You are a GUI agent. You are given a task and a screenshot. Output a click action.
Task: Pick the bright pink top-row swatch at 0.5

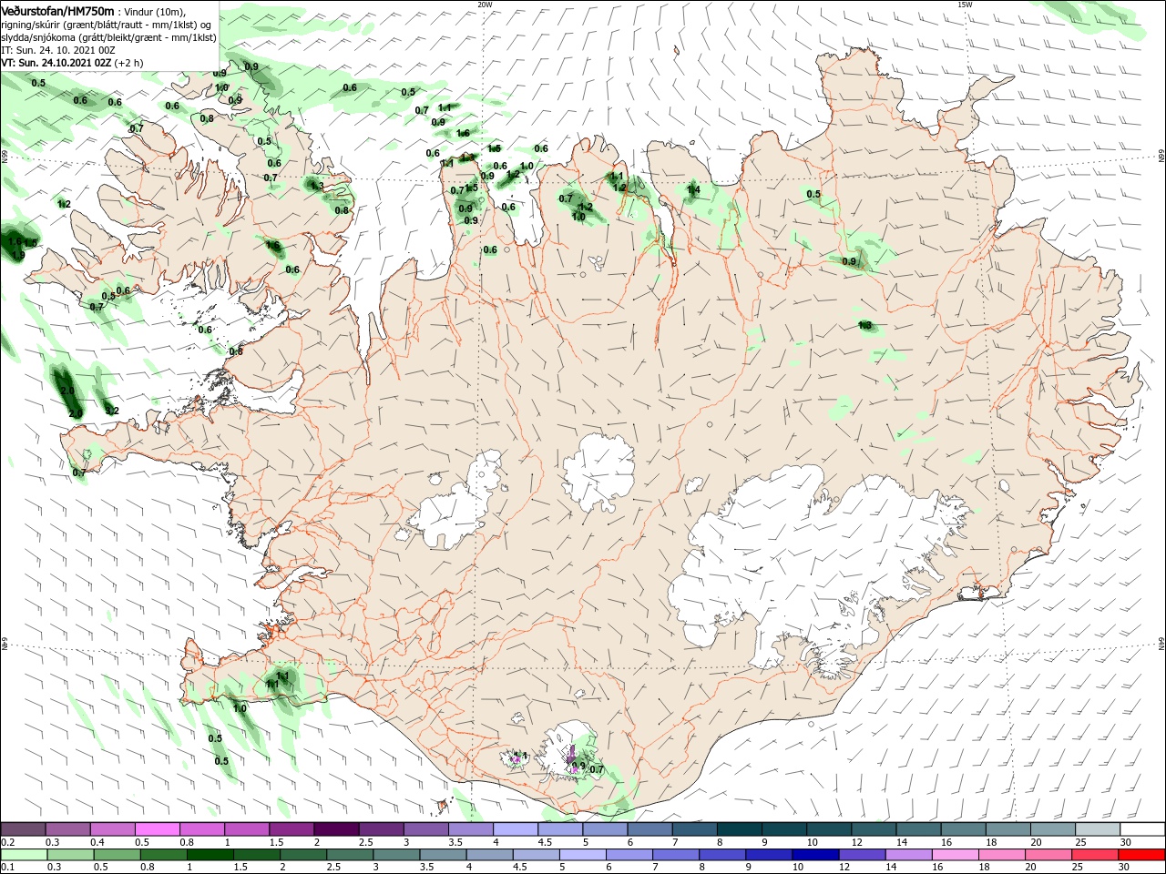pos(158,829)
